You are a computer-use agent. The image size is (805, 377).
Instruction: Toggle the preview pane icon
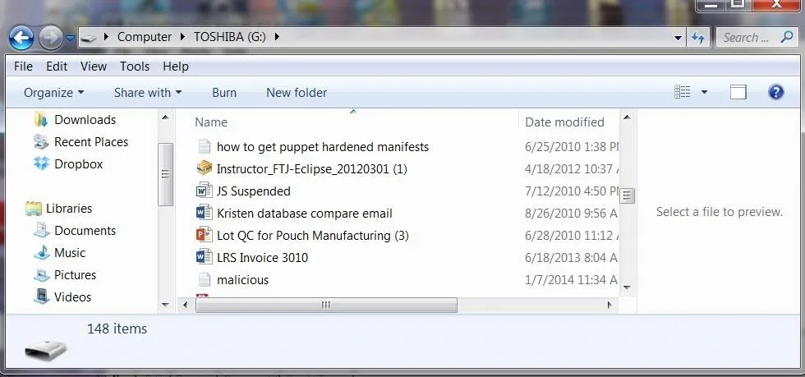[x=738, y=93]
